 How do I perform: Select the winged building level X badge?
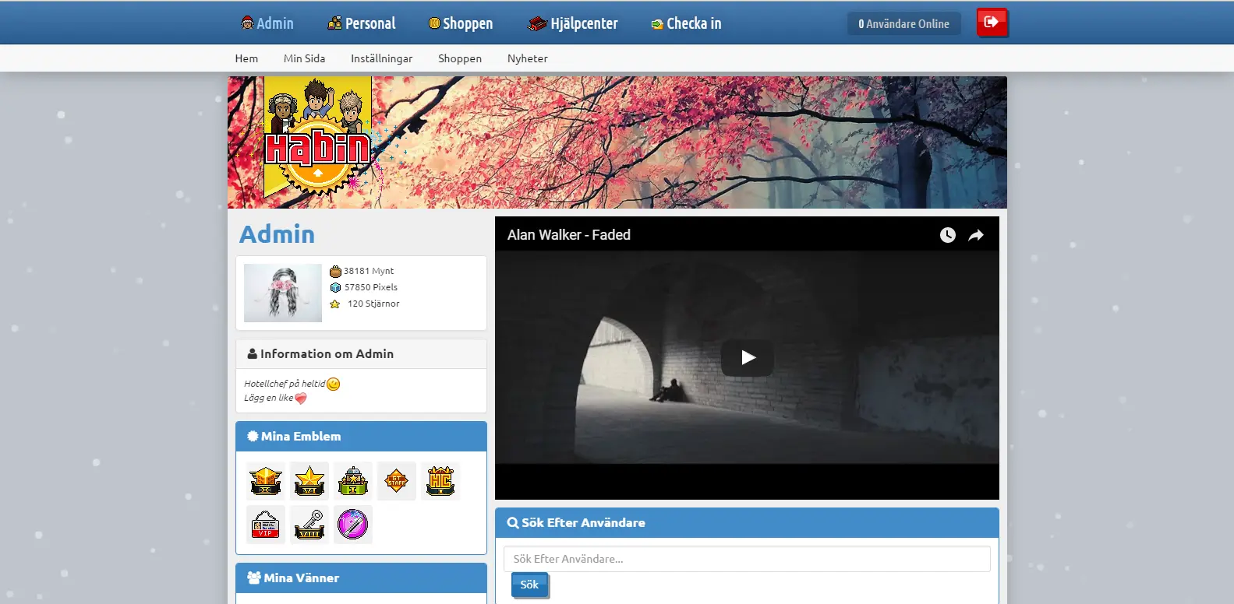coord(266,481)
